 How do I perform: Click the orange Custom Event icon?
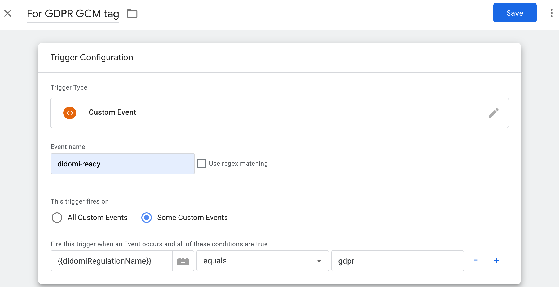pos(70,113)
